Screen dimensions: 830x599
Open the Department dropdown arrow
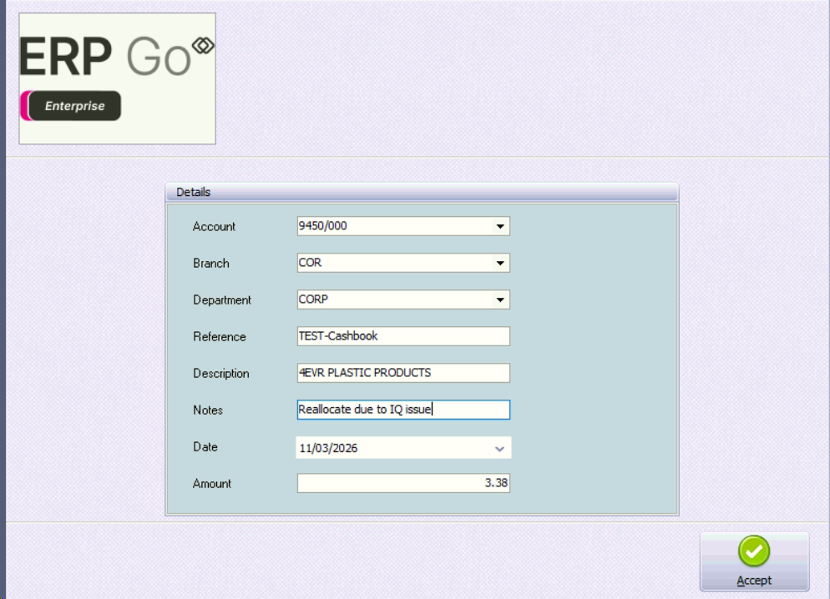point(500,300)
